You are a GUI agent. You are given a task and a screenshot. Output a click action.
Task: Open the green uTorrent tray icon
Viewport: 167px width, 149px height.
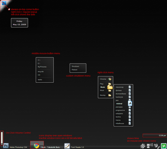pos(164,146)
